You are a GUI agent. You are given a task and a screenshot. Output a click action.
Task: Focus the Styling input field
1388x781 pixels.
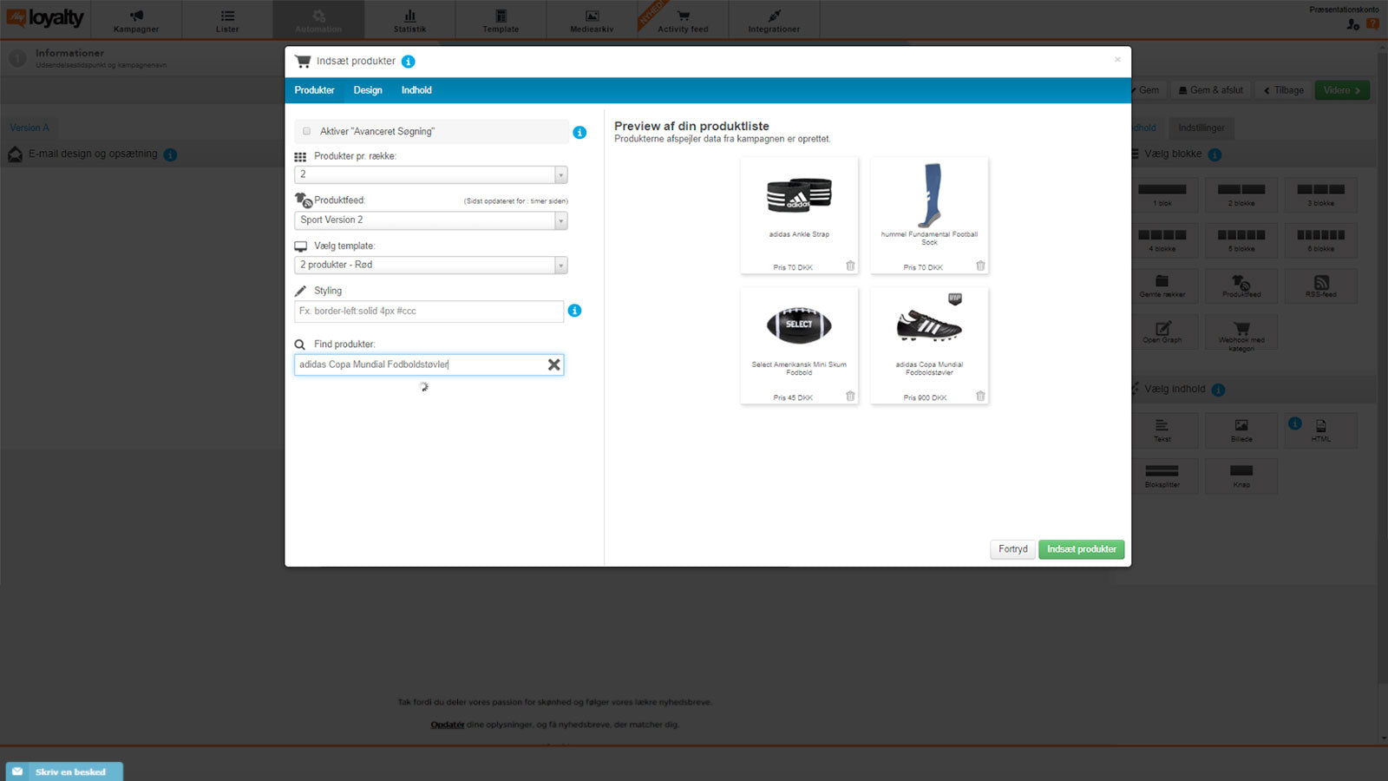429,311
